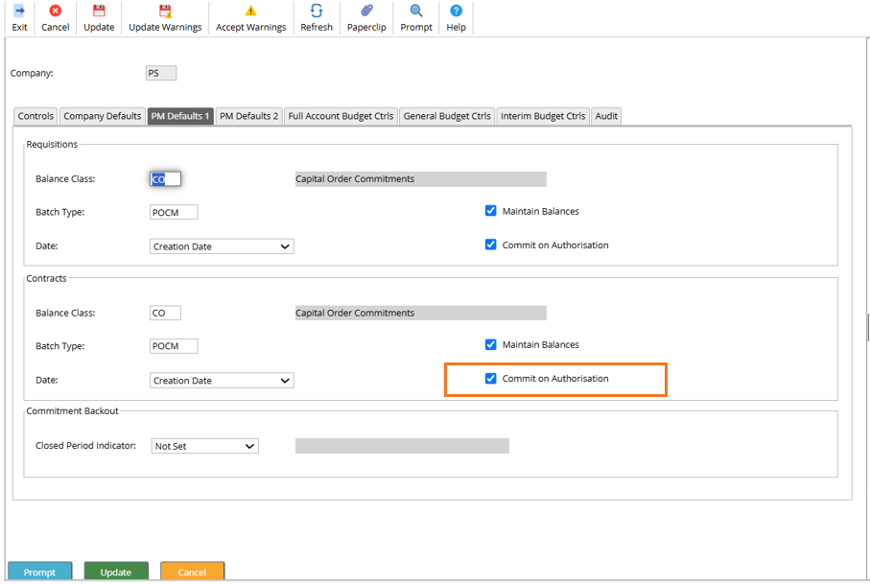The width and height of the screenshot is (870, 584).
Task: Switch to the PM Defaults 2 tab
Action: click(248, 116)
